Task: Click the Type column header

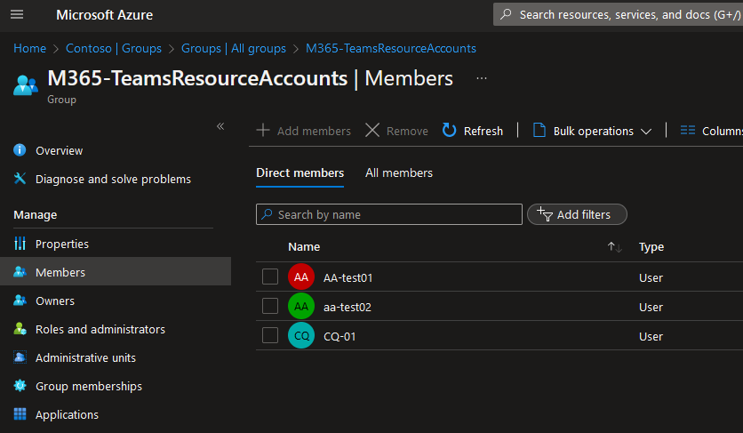Action: click(651, 247)
